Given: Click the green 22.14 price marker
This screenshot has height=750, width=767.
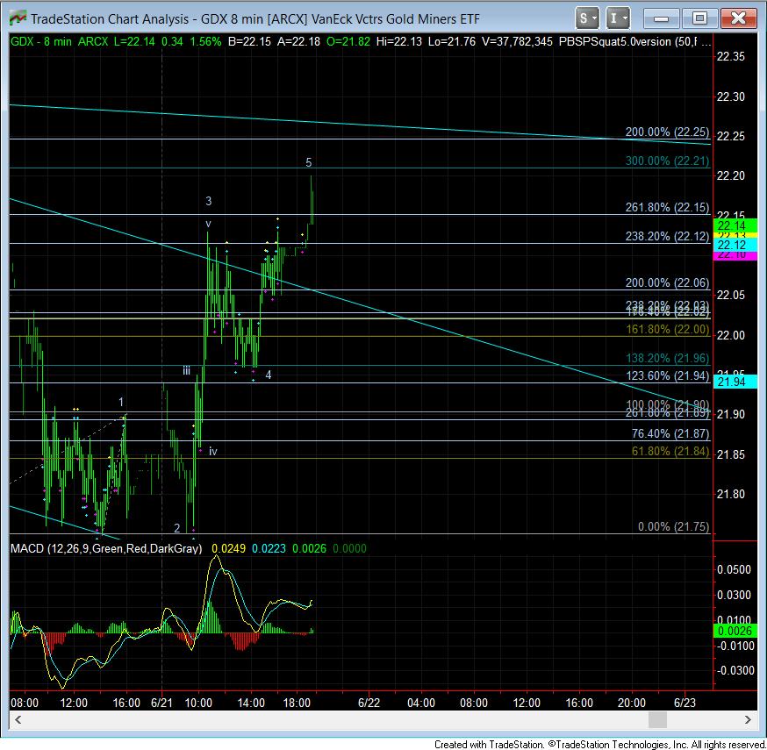Looking at the screenshot, I should [x=735, y=225].
